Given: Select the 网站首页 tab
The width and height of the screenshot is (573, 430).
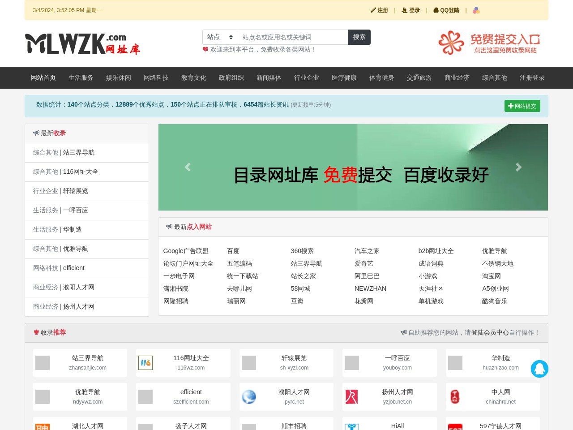Looking at the screenshot, I should 43,77.
